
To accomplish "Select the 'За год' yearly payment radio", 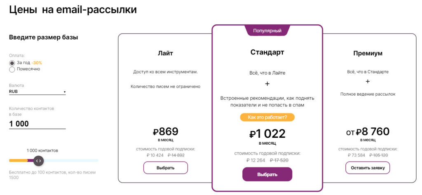I will tap(12, 63).
